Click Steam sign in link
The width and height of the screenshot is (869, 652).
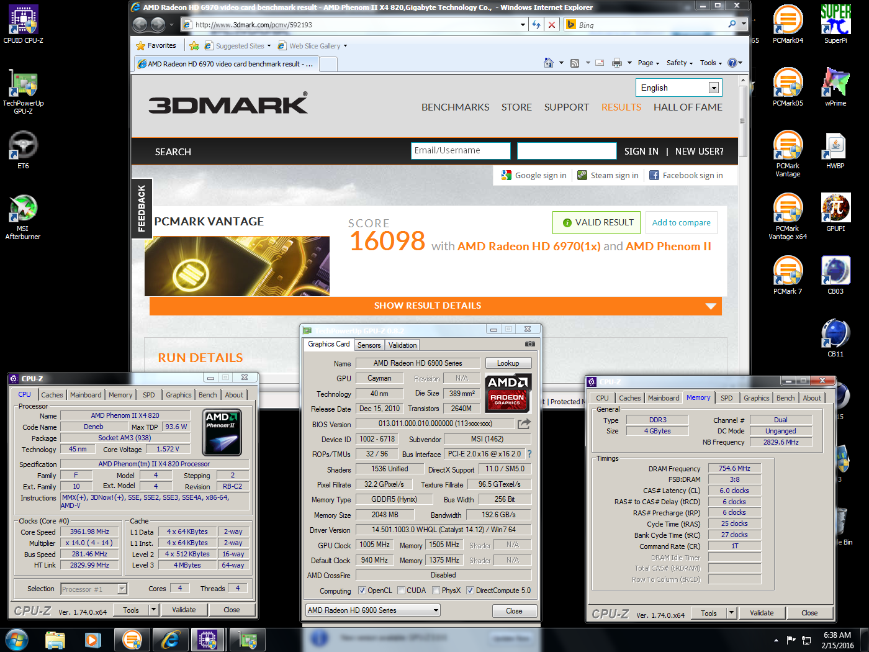pos(608,176)
